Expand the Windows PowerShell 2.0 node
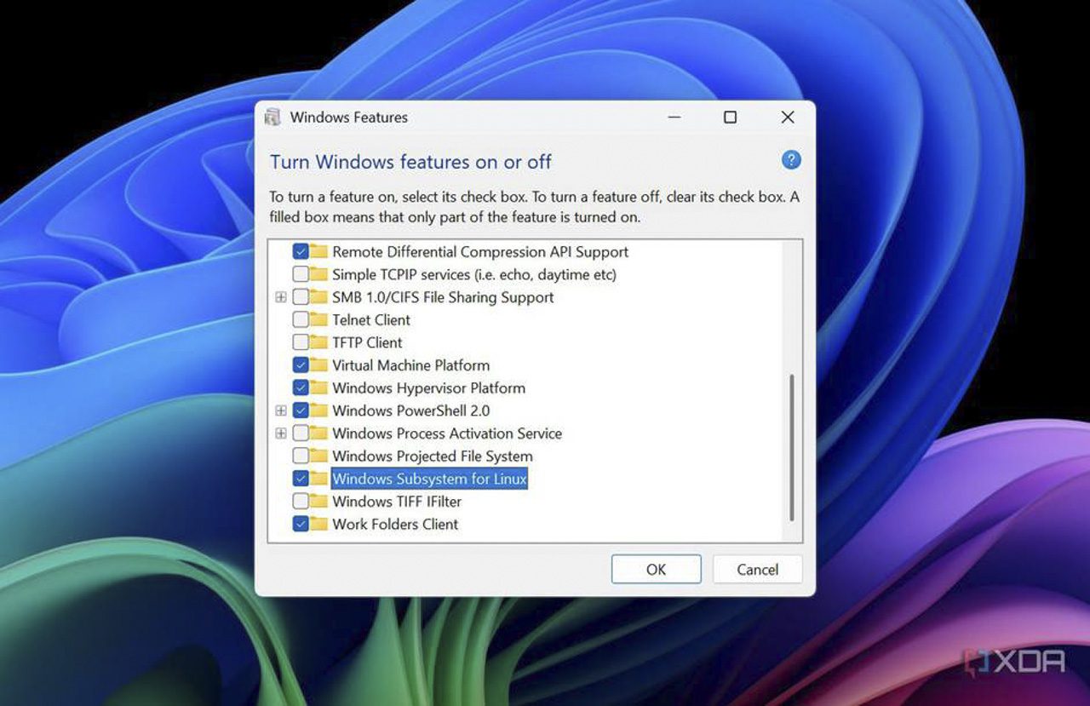This screenshot has height=706, width=1090. click(281, 410)
